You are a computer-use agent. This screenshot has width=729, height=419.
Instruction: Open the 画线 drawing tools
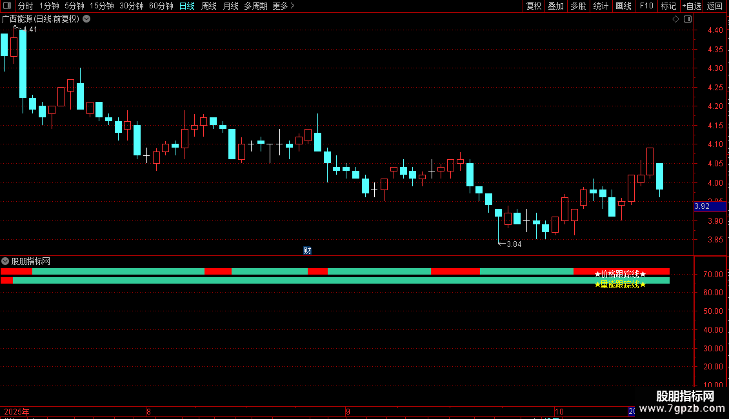pyautogui.click(x=623, y=6)
